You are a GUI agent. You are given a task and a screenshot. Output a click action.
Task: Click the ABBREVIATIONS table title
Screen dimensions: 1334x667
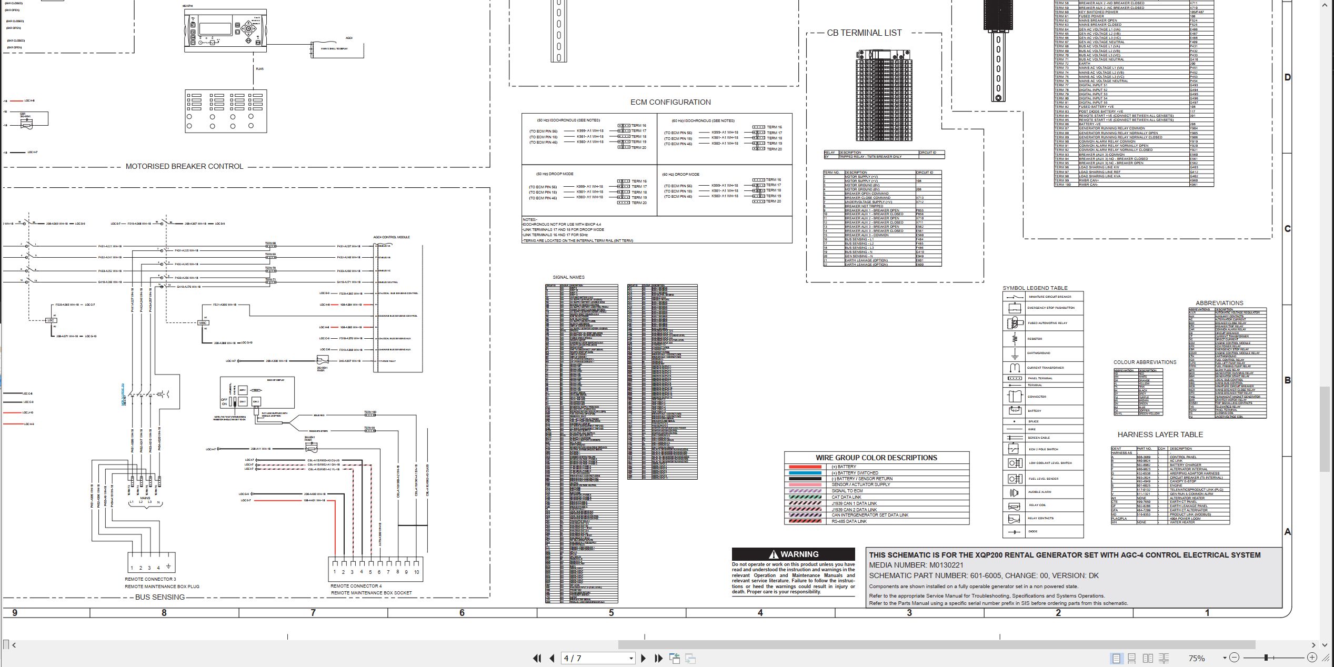[1219, 303]
